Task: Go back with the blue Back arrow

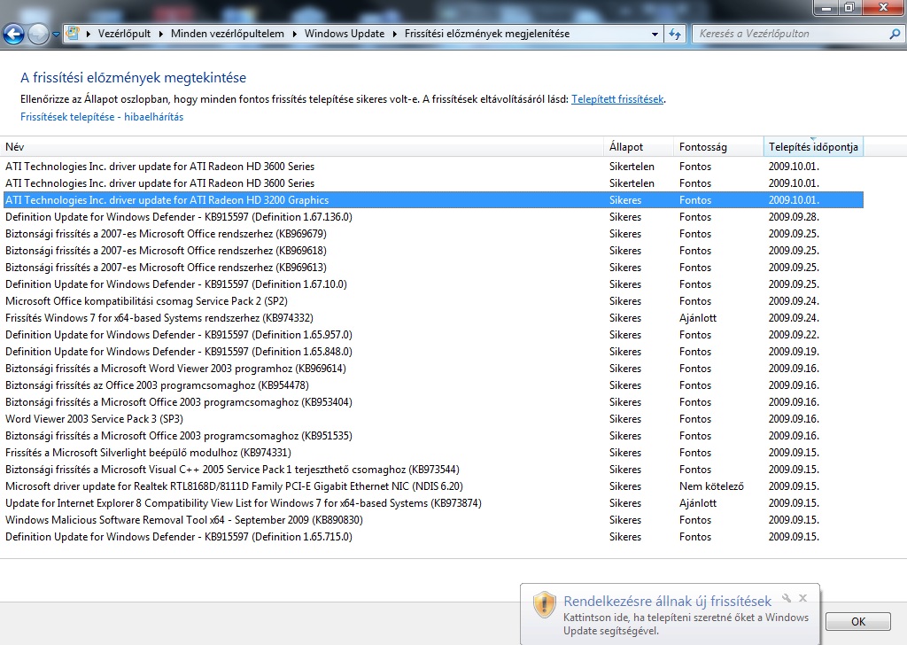Action: pos(14,35)
